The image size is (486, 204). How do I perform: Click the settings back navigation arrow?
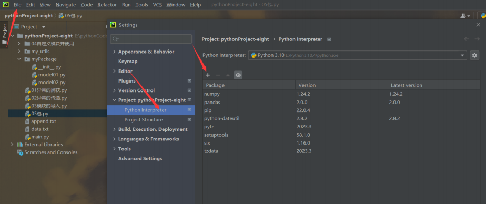pyautogui.click(x=467, y=39)
